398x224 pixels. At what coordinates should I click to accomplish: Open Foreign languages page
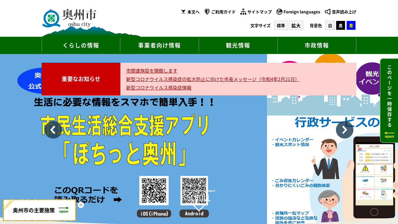(298, 12)
